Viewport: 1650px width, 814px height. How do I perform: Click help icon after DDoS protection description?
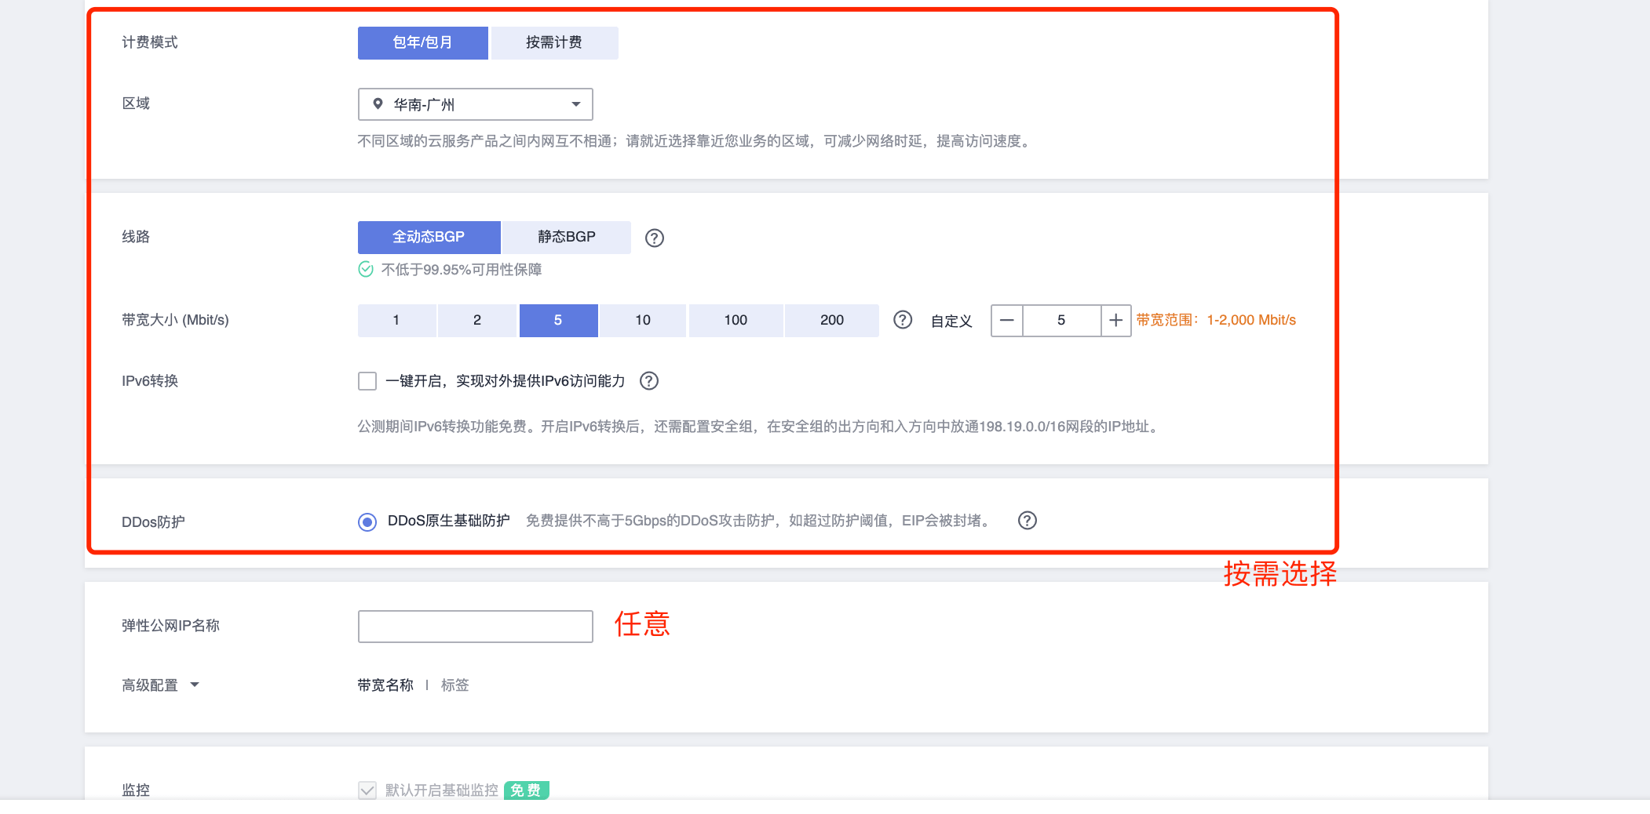tap(1027, 521)
